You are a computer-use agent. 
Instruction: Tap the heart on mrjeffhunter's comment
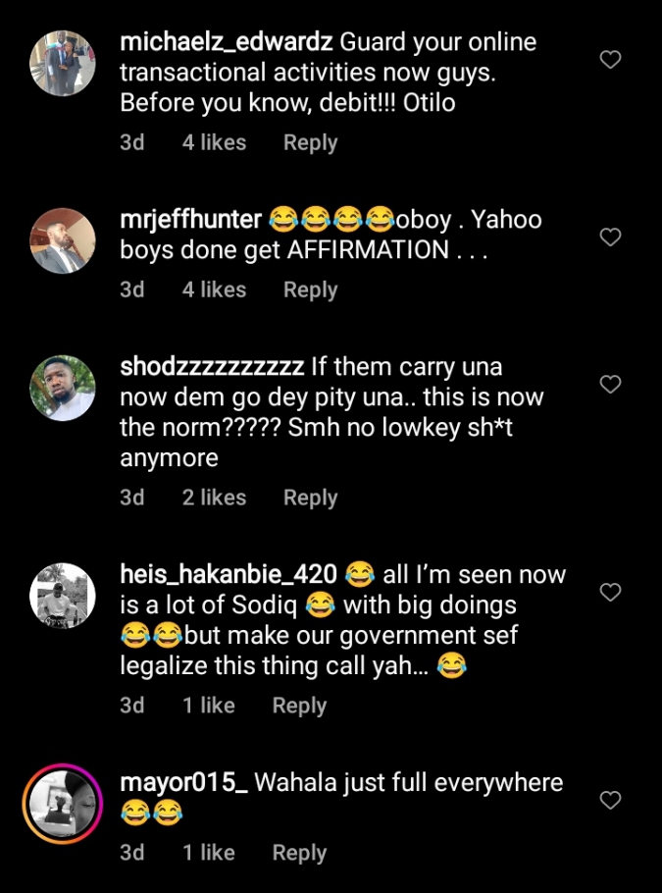tap(610, 236)
